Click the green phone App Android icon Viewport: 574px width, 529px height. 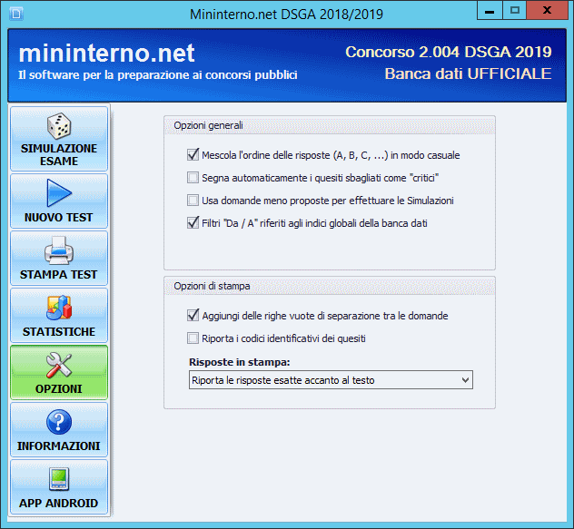[x=59, y=478]
